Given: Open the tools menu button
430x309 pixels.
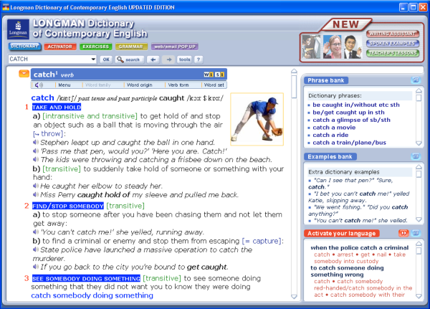Looking at the screenshot, I should pos(185,60).
